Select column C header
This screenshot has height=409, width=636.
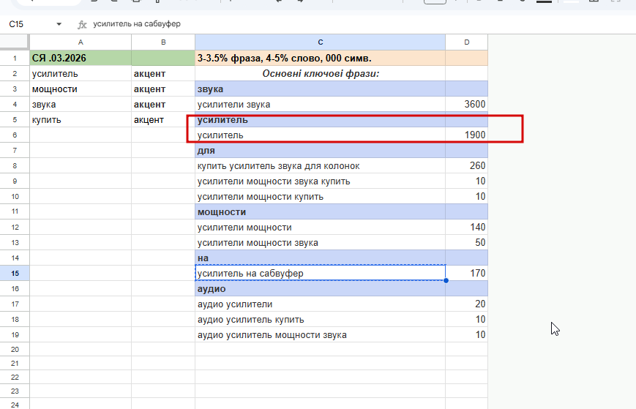[320, 42]
